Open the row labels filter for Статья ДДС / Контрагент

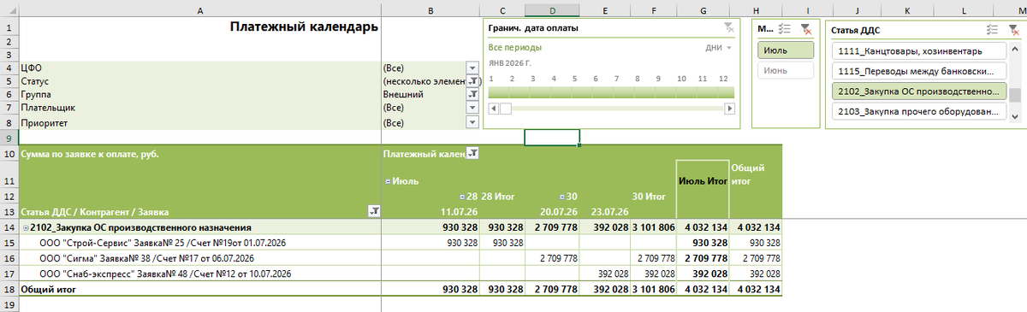coord(374,211)
